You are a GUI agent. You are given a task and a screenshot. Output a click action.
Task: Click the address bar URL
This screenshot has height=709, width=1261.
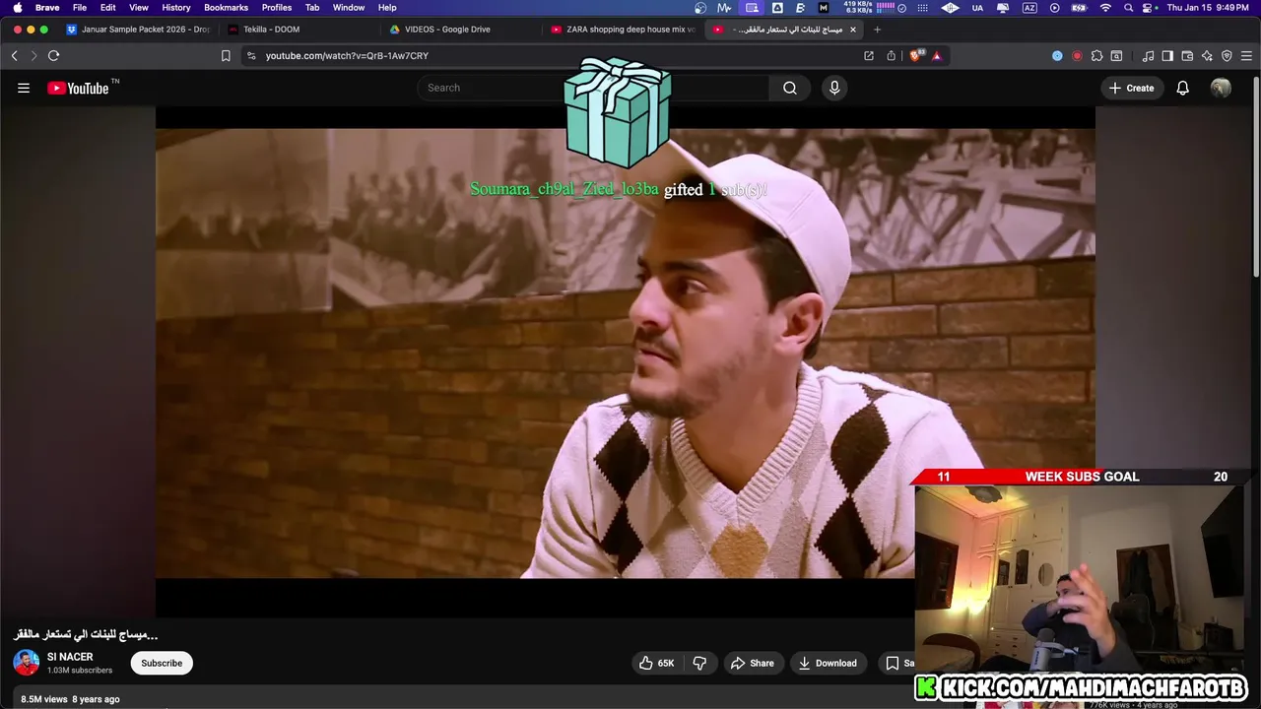(347, 56)
